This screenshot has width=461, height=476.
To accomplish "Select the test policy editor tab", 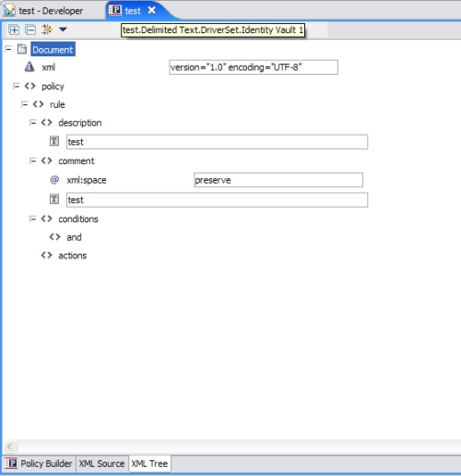I will [133, 11].
